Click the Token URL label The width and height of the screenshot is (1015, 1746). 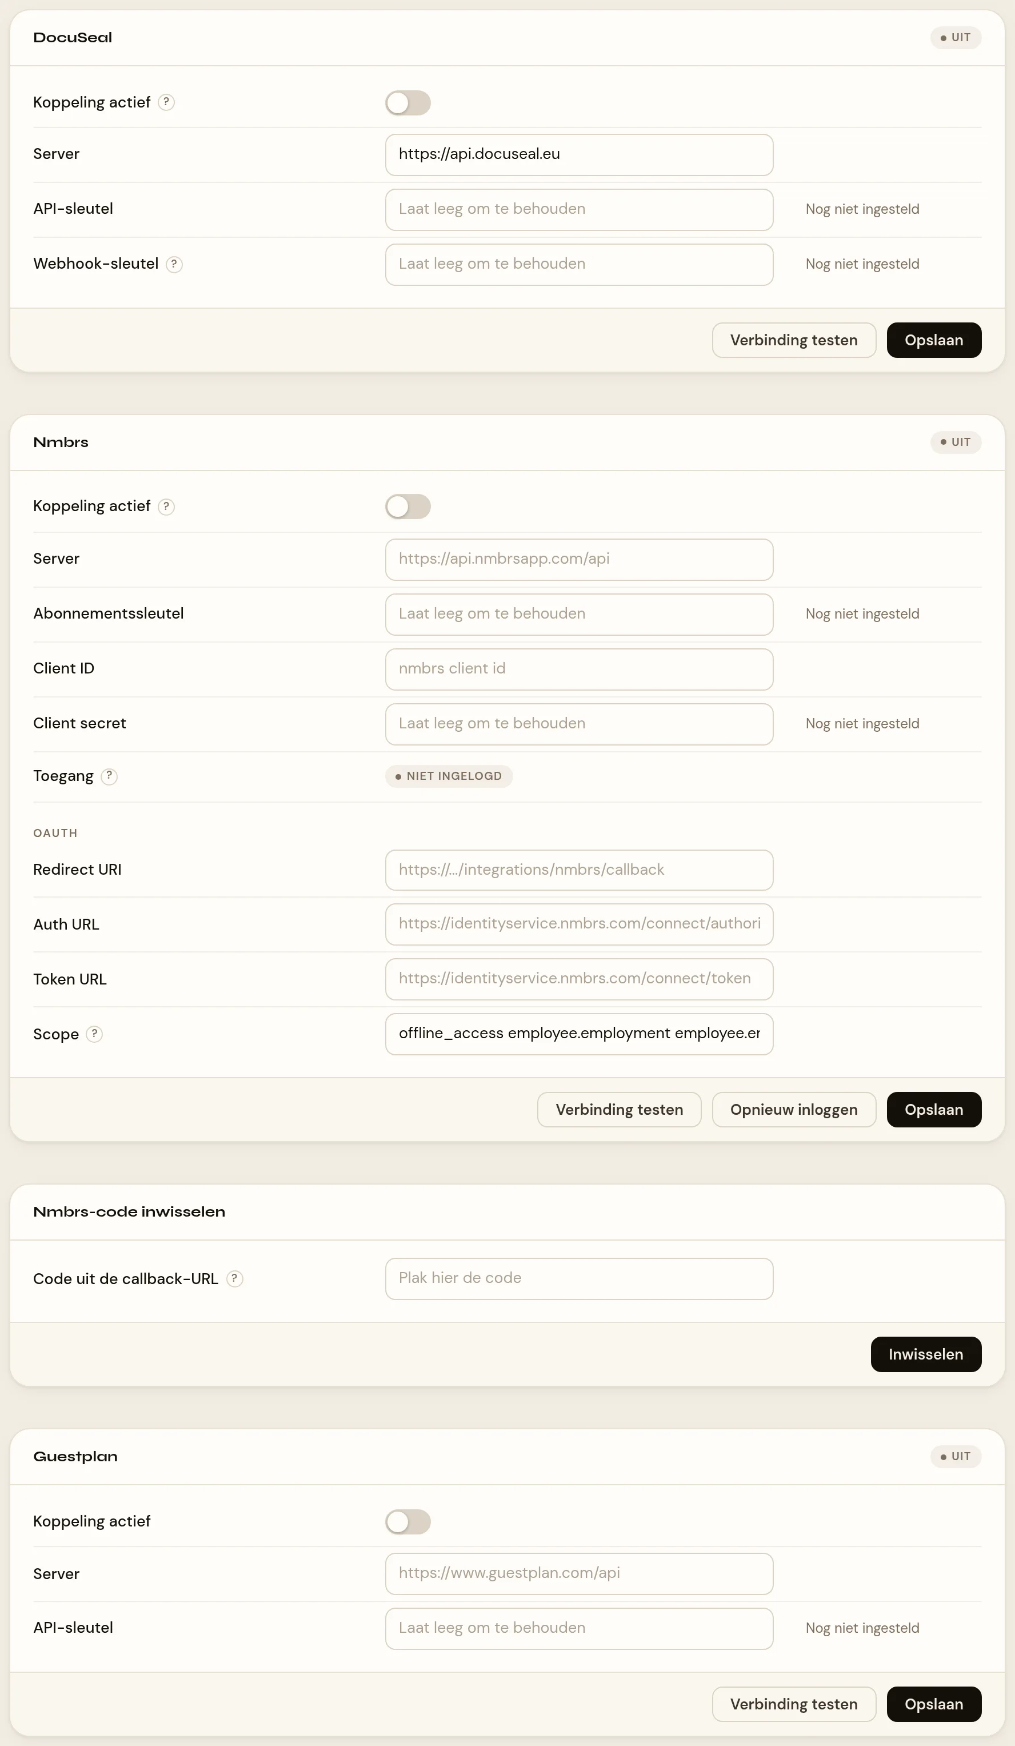click(x=70, y=979)
